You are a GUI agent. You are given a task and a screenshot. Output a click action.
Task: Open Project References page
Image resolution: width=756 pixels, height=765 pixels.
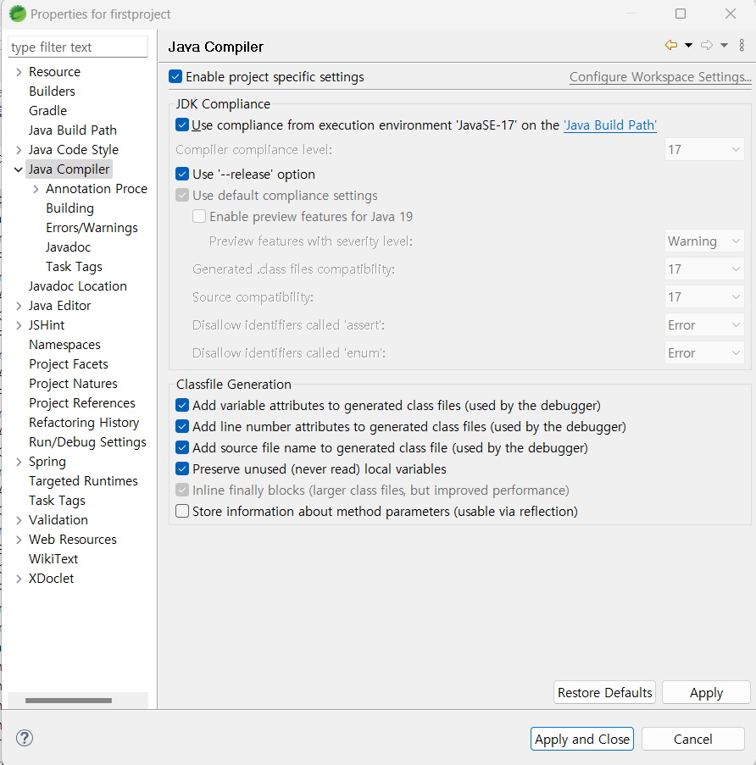point(82,403)
